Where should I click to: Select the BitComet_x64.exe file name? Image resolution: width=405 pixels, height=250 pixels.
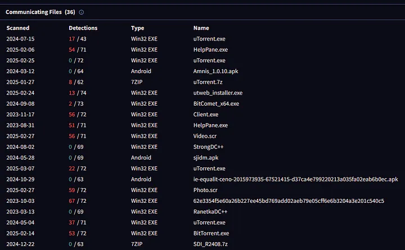(x=216, y=104)
